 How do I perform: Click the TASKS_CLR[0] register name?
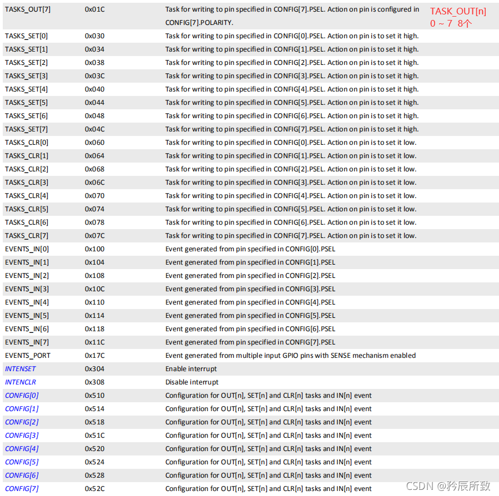coord(27,143)
